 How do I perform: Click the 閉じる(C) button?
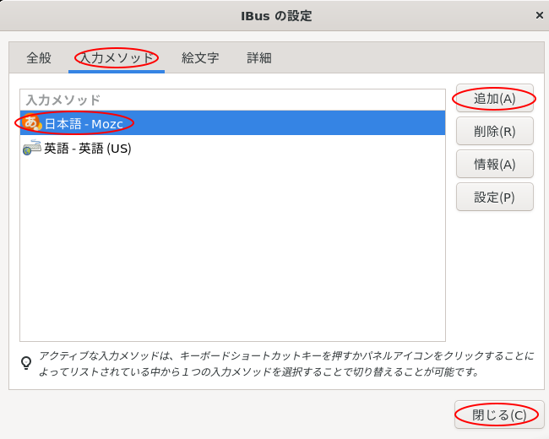tap(499, 415)
